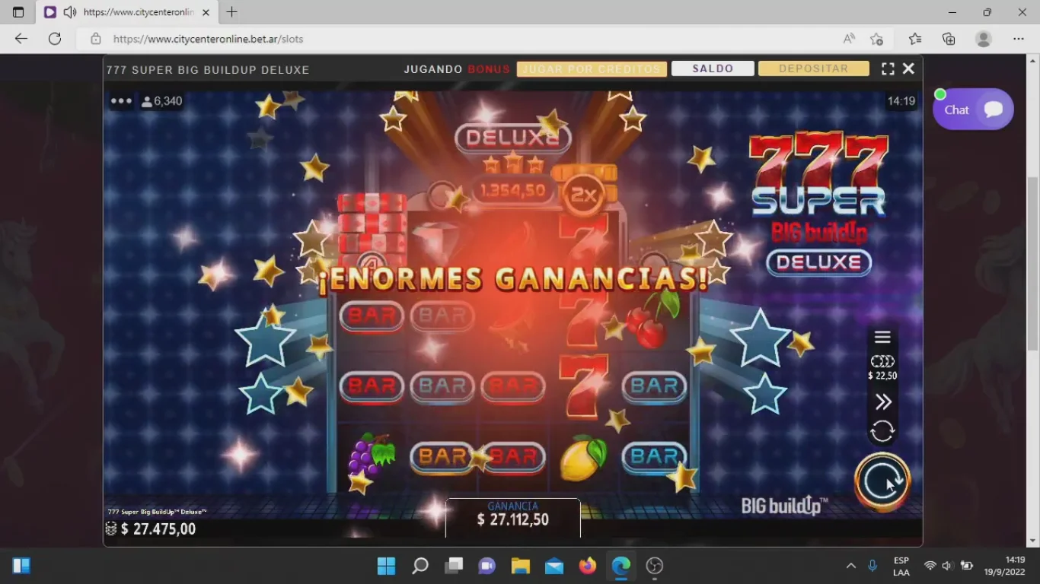Close the citycenteronline tab
The image size is (1040, 584).
[206, 12]
